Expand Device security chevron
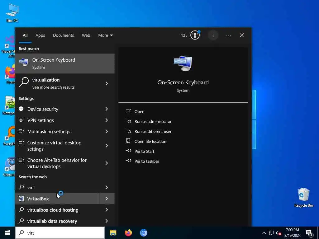 (x=107, y=109)
